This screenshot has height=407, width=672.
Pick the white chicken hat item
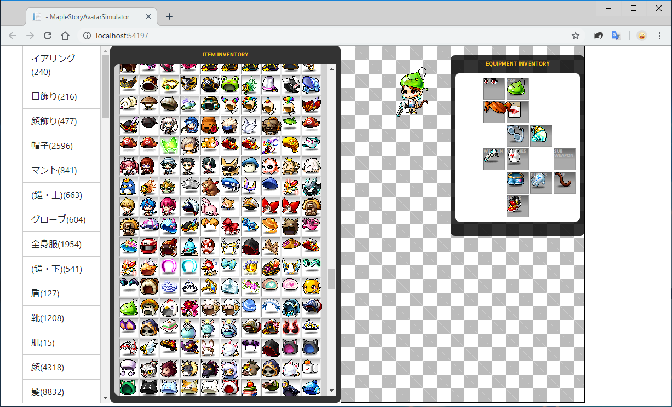(x=169, y=306)
